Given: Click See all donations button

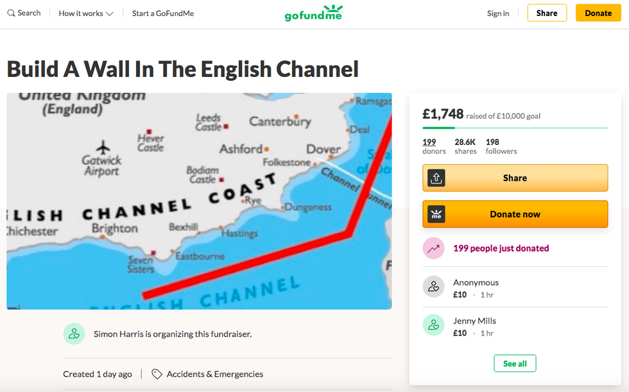Looking at the screenshot, I should tap(515, 364).
